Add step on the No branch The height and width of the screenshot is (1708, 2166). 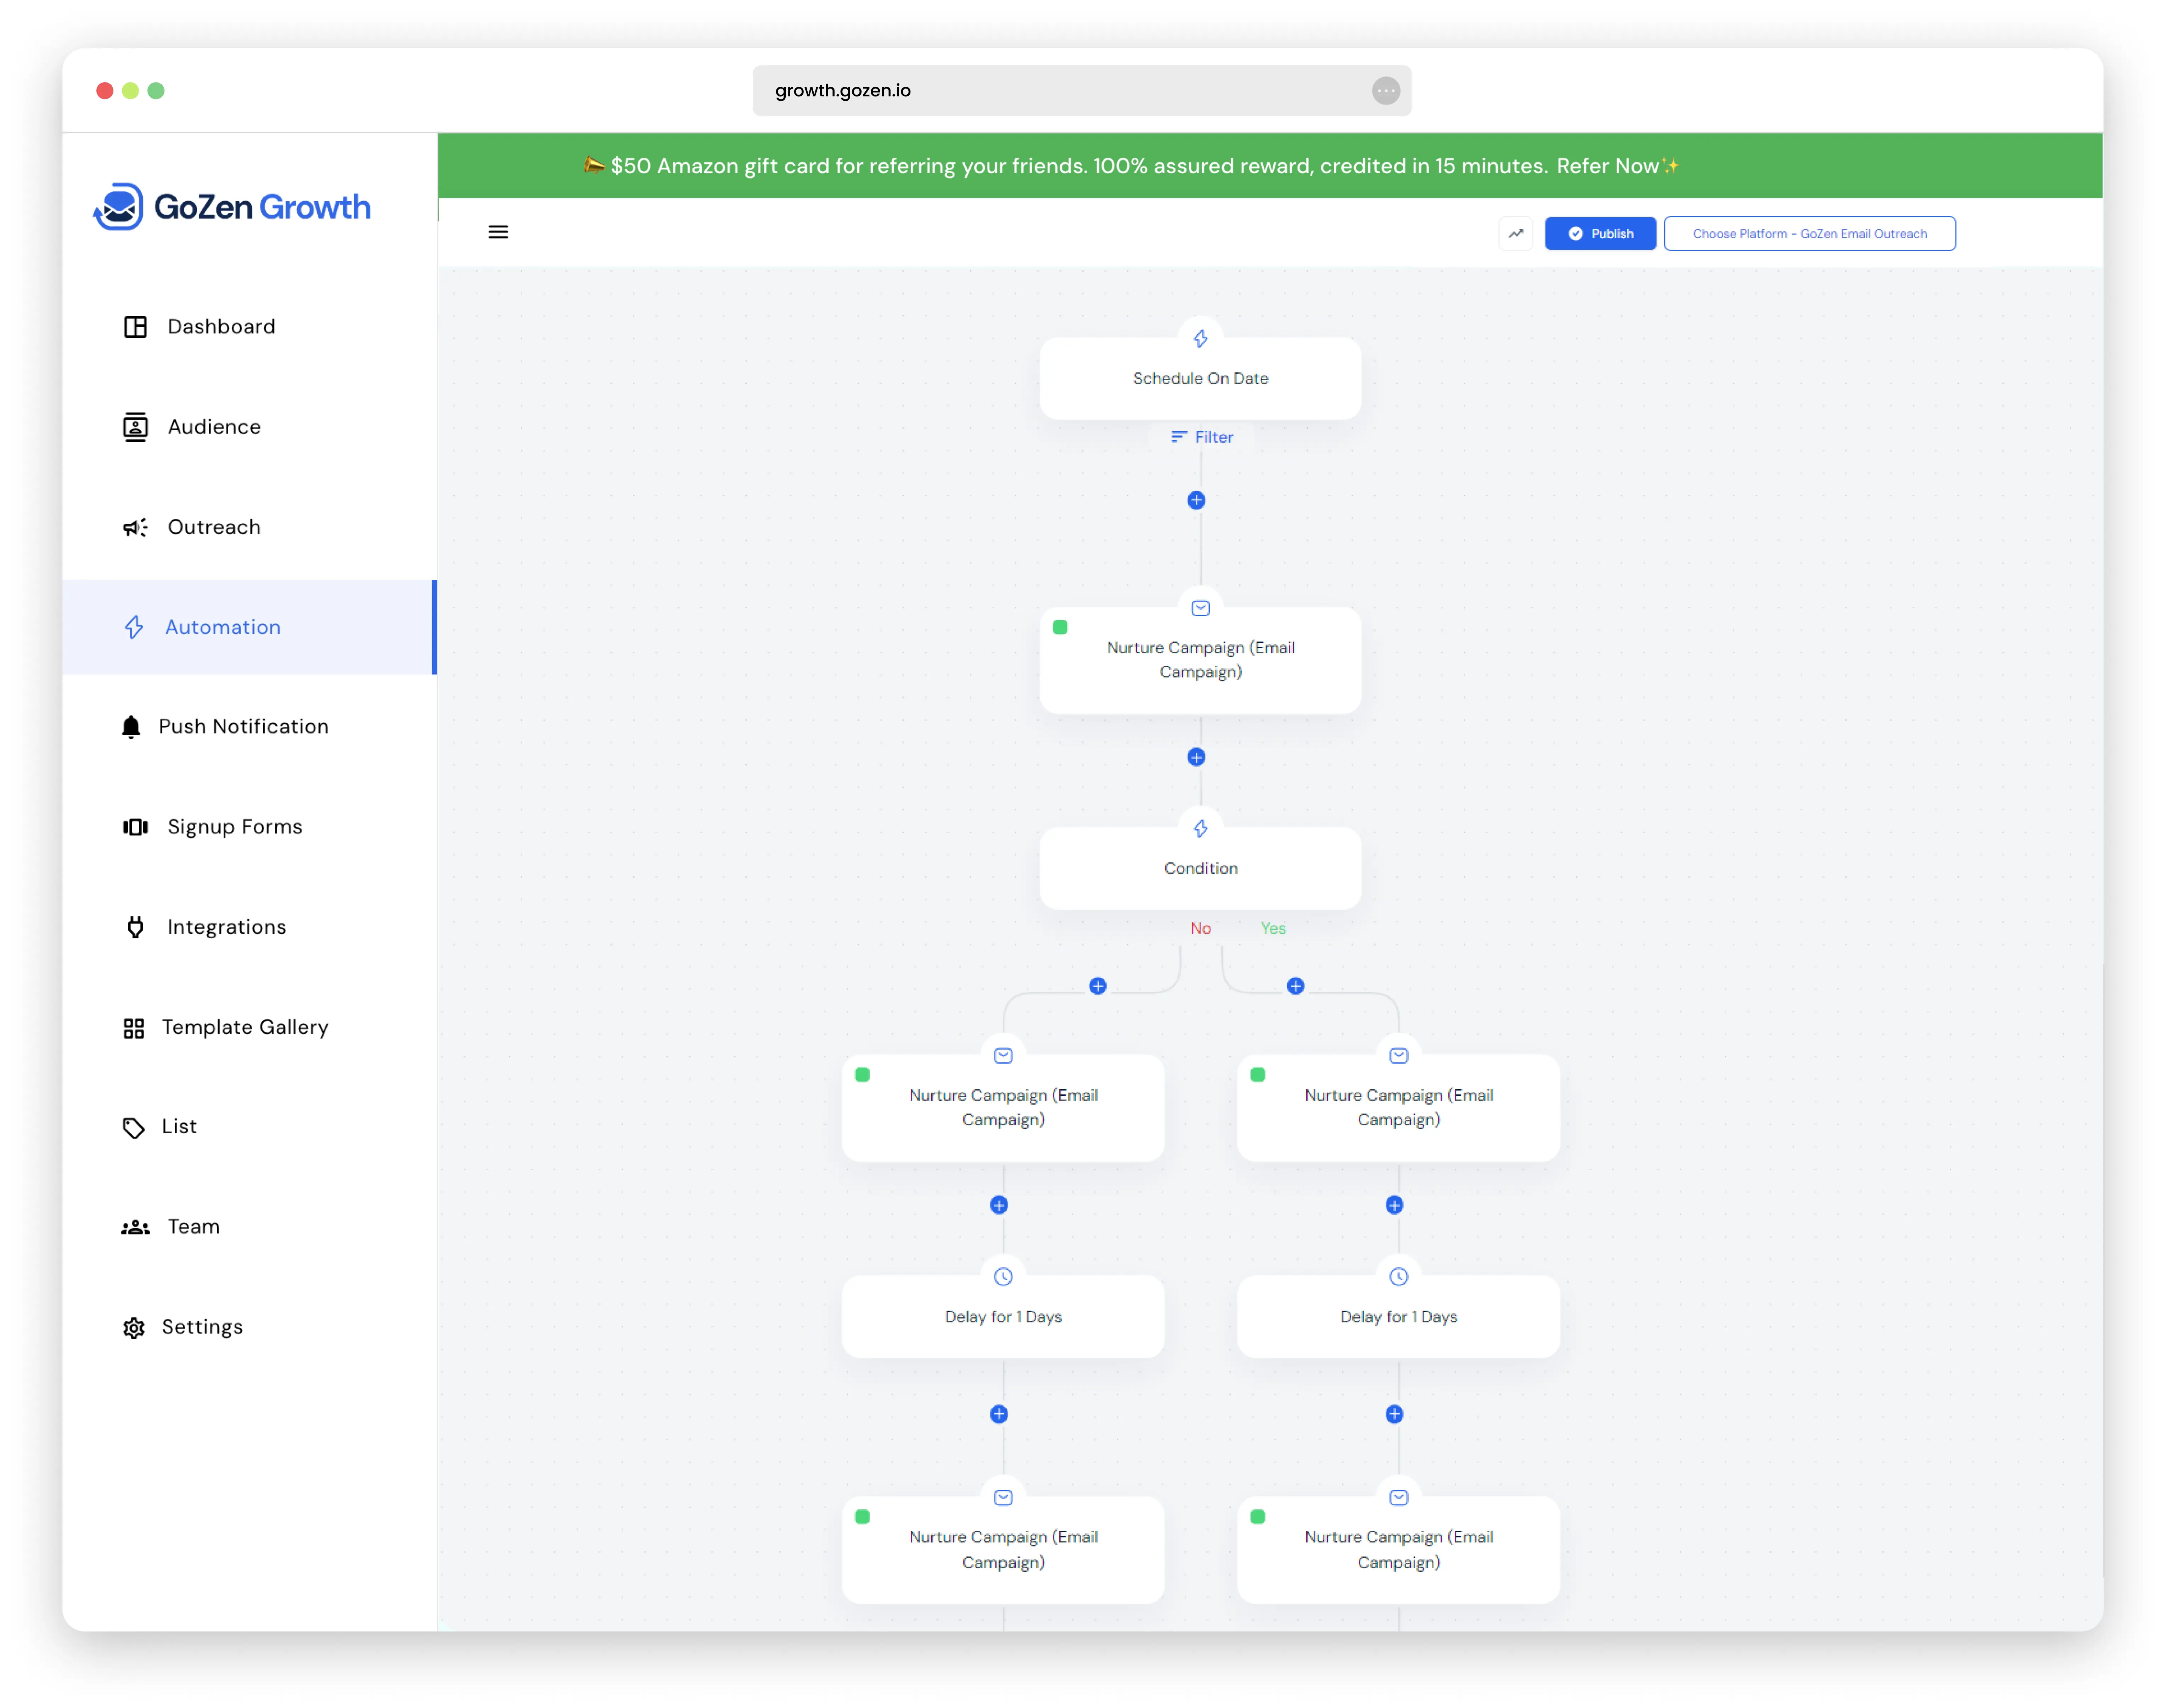[1098, 986]
